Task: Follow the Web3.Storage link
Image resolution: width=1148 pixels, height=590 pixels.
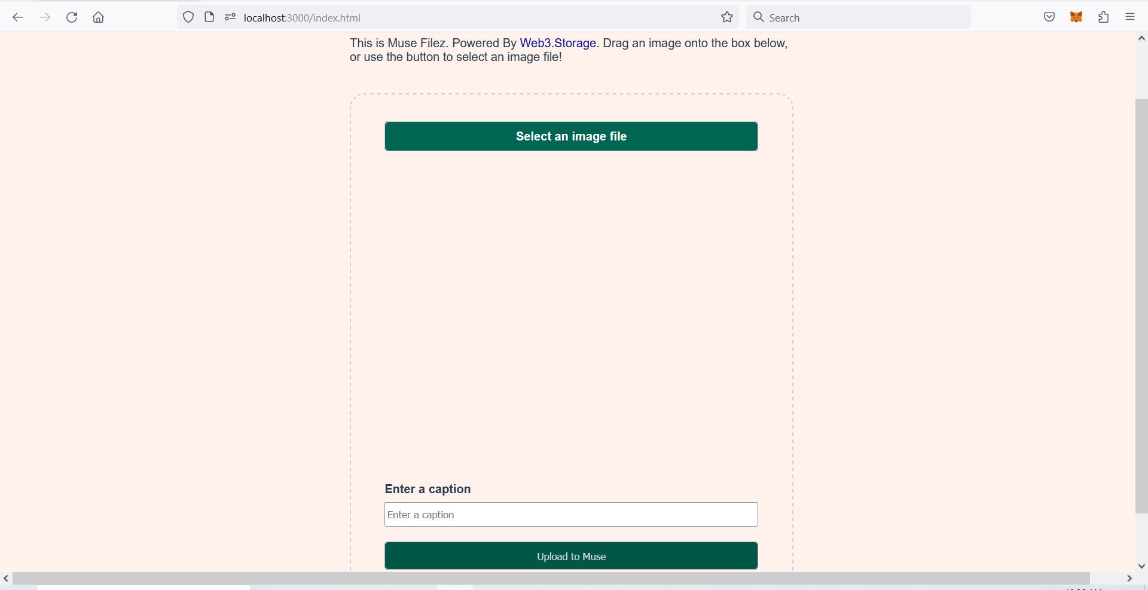Action: pos(558,43)
